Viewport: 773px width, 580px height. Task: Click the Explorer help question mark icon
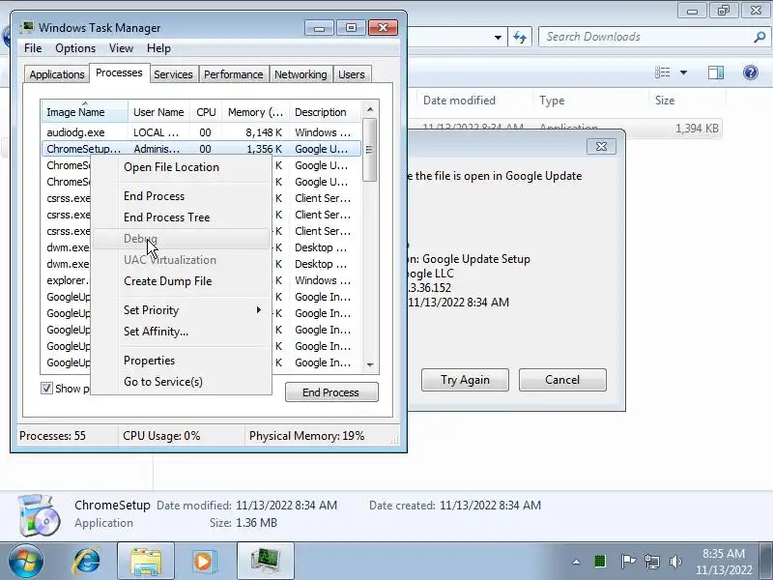(x=751, y=73)
